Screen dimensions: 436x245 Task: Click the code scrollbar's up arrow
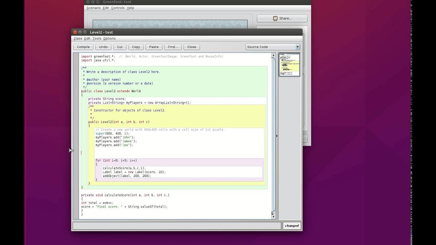pyautogui.click(x=273, y=55)
